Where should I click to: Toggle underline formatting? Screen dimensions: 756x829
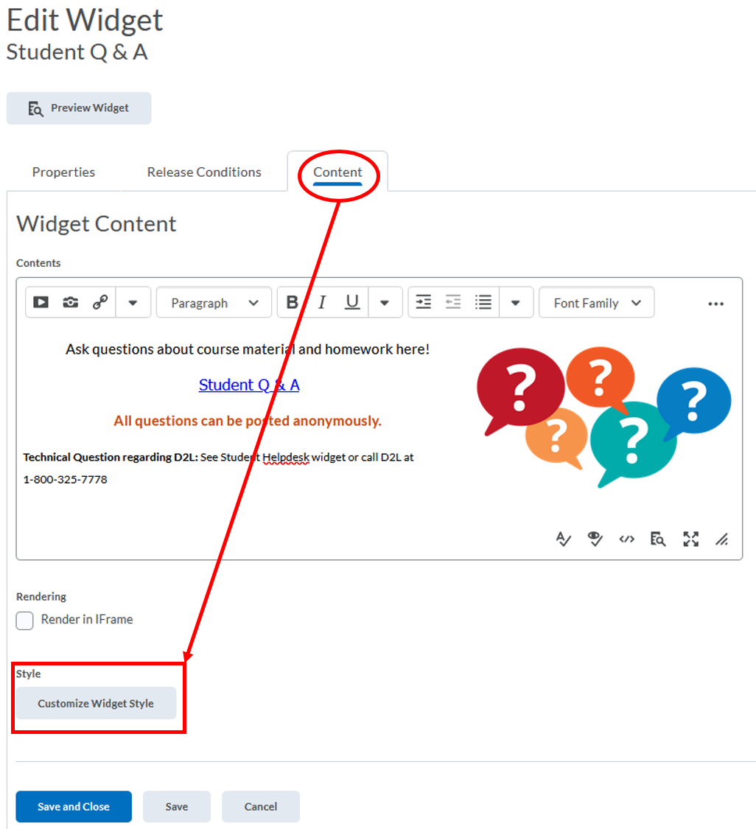click(x=351, y=302)
